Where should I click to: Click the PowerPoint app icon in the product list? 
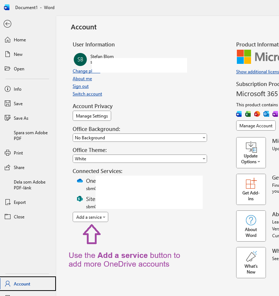click(x=257, y=114)
